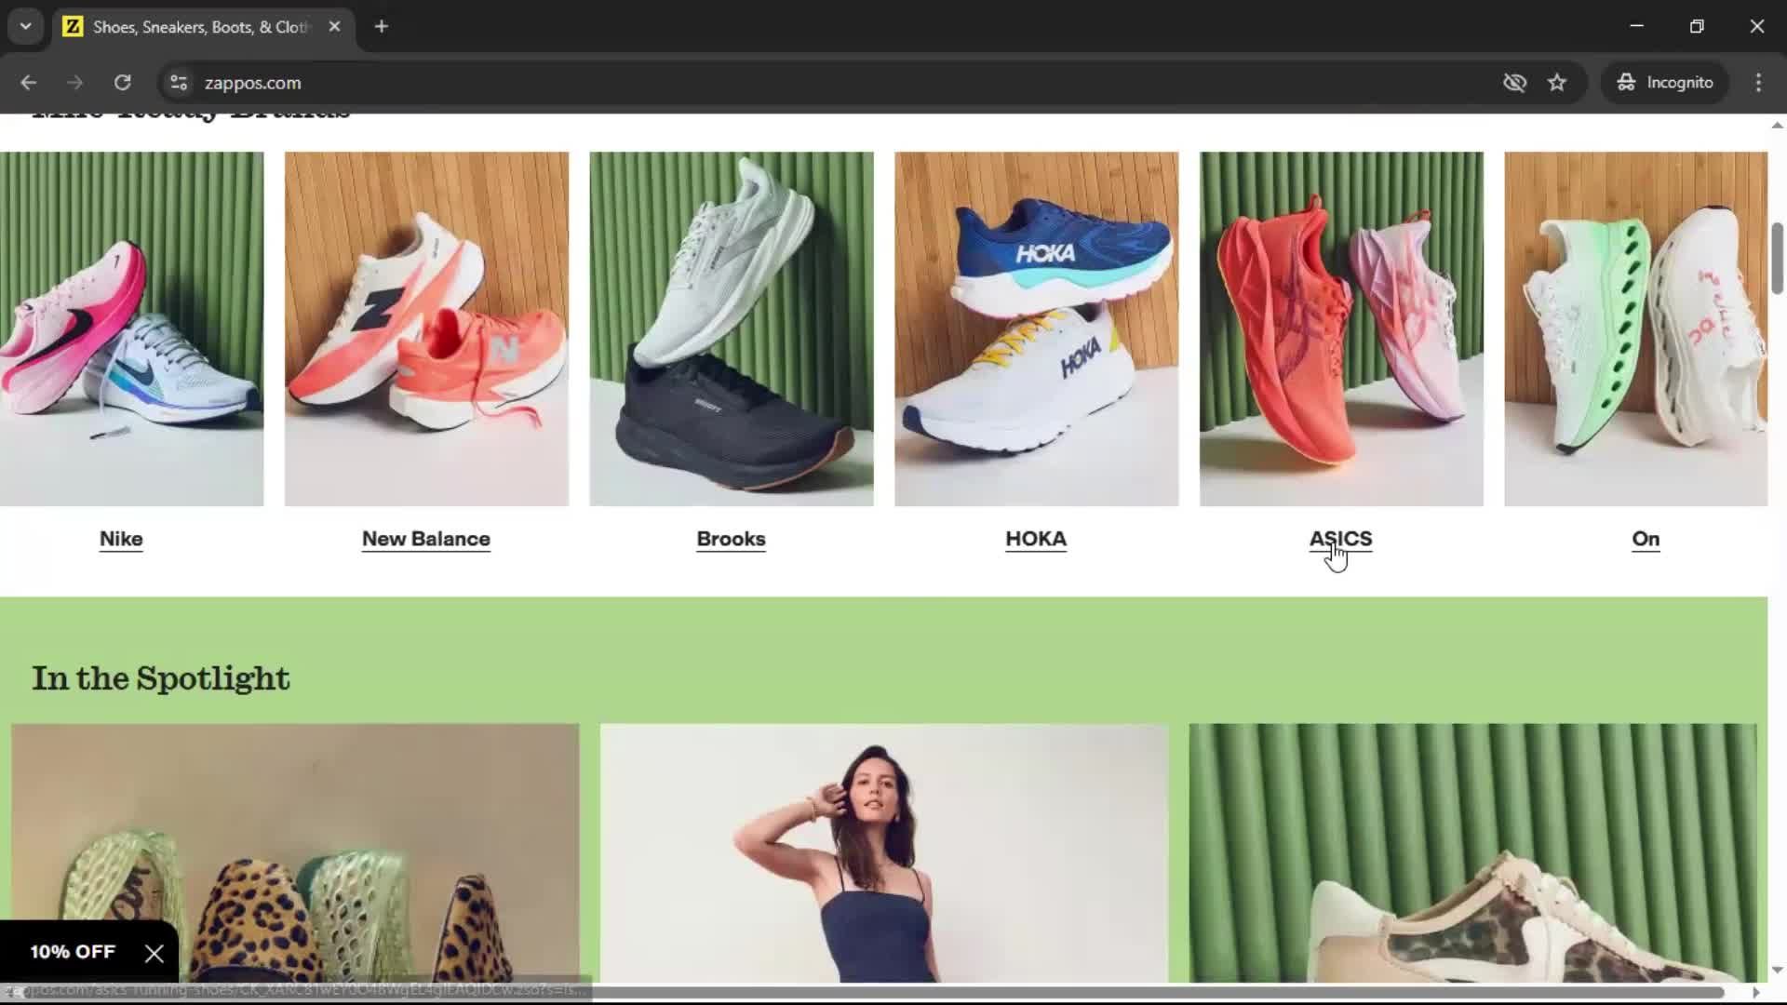
Task: Click the Incognito indicator button
Action: (1665, 83)
